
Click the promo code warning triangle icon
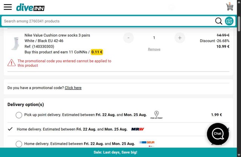[12, 63]
